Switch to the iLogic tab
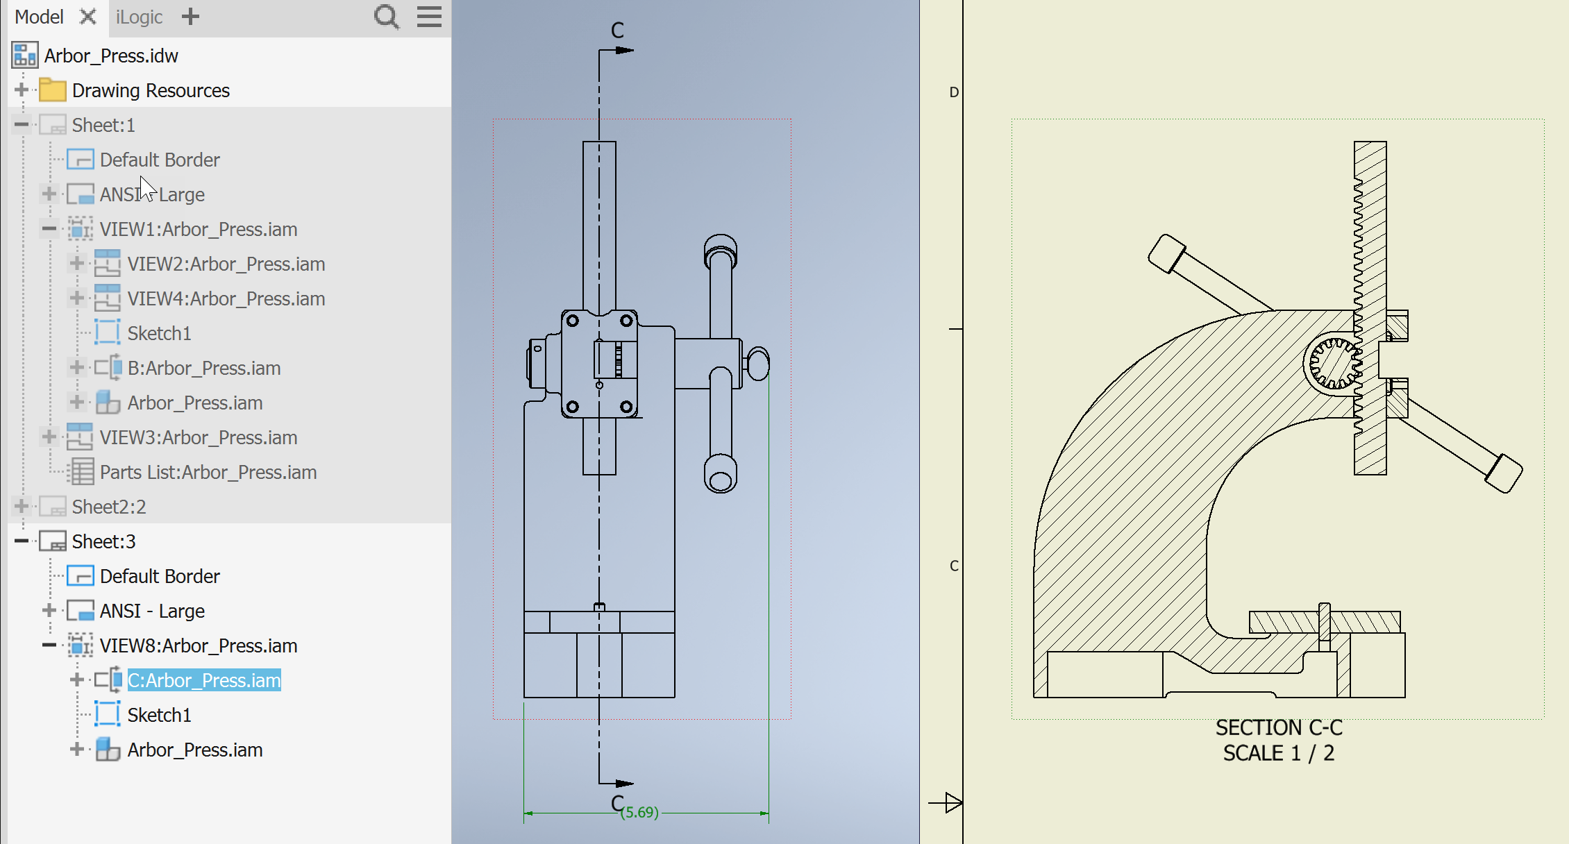1569x844 pixels. click(x=139, y=17)
